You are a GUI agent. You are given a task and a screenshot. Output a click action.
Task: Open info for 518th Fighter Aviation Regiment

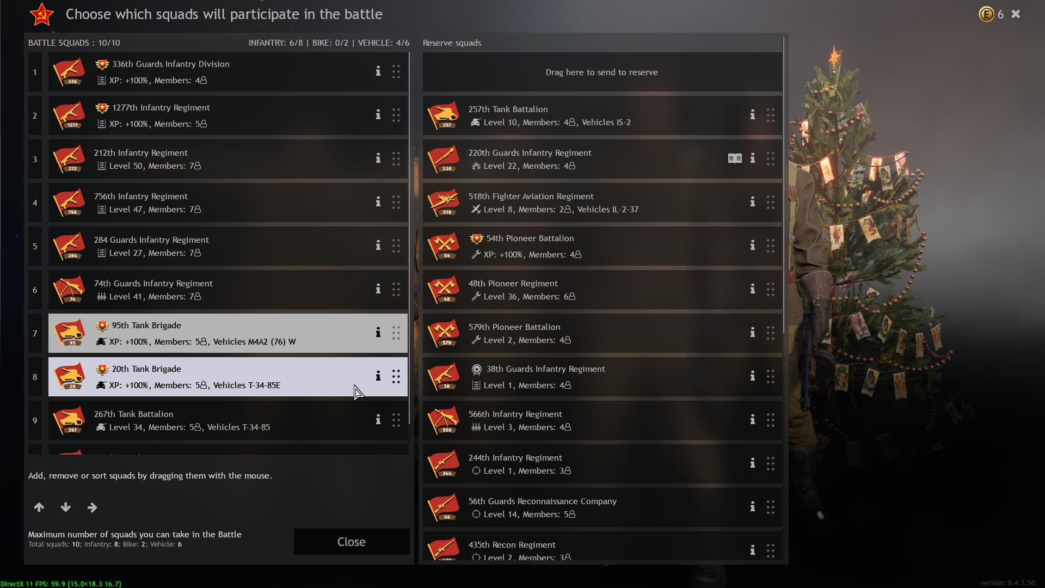pos(752,202)
